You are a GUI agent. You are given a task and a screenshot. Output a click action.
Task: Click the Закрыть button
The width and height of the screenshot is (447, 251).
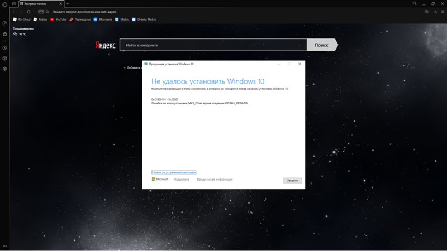292,180
